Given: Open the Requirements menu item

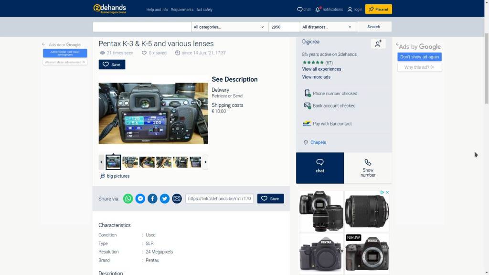Looking at the screenshot, I should click(182, 10).
